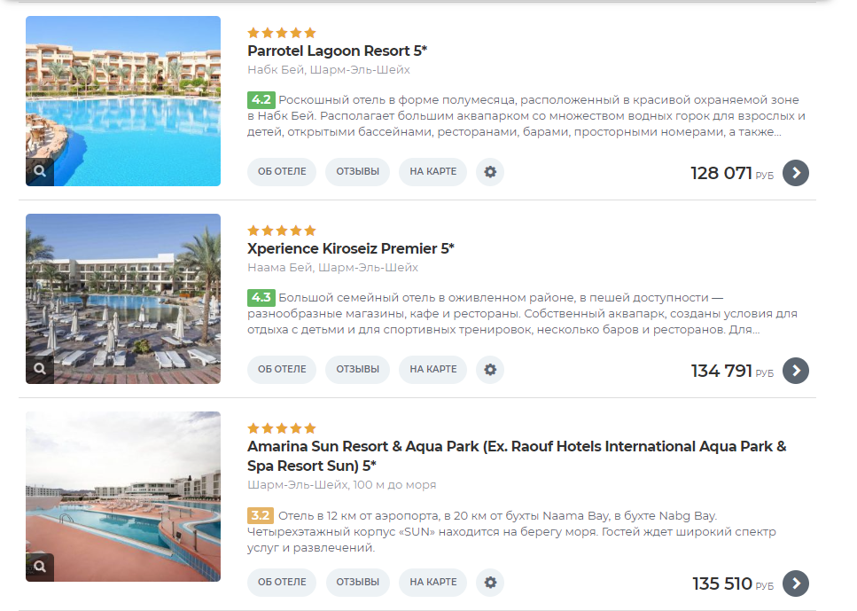This screenshot has height=611, width=857.
Task: Show 'Отзывы' for Xperience Kiroseiz Premier
Action: point(357,369)
